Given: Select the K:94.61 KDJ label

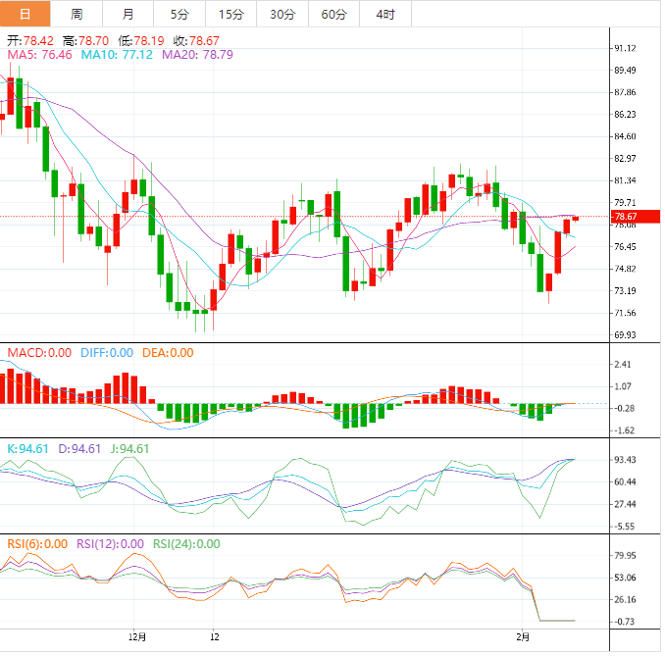Looking at the screenshot, I should [29, 449].
